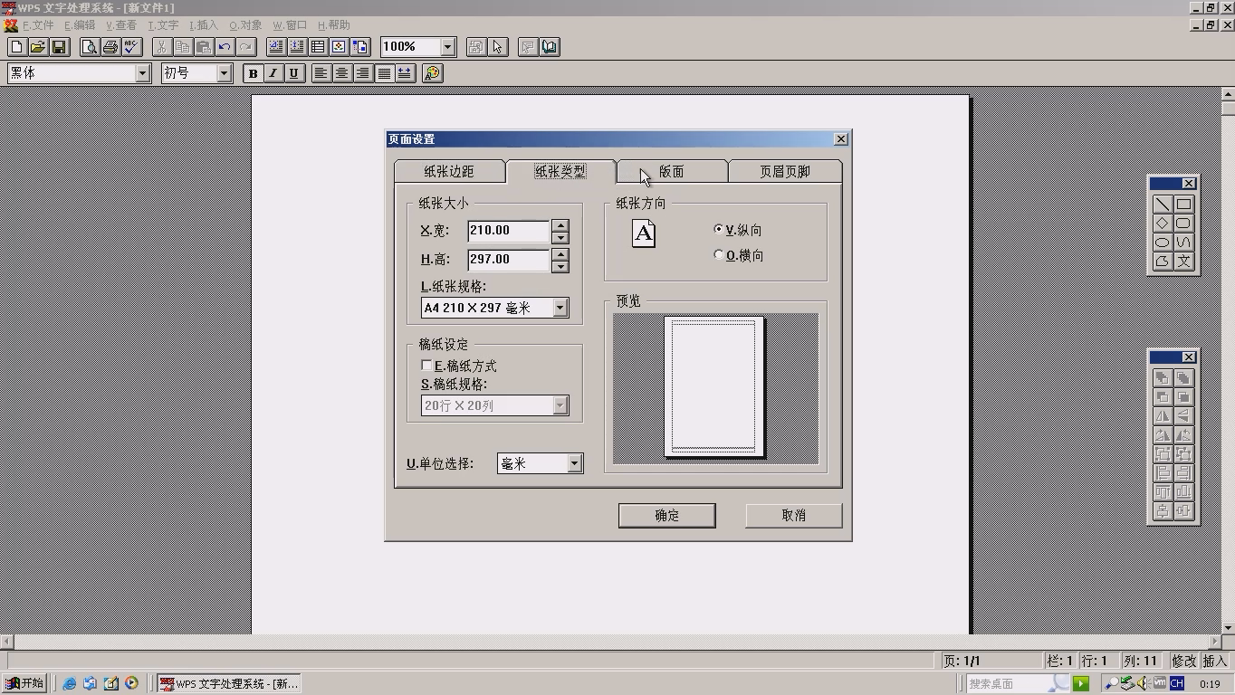Screen dimensions: 1235x695
Task: Open the 查看 menu
Action: pyautogui.click(x=121, y=25)
